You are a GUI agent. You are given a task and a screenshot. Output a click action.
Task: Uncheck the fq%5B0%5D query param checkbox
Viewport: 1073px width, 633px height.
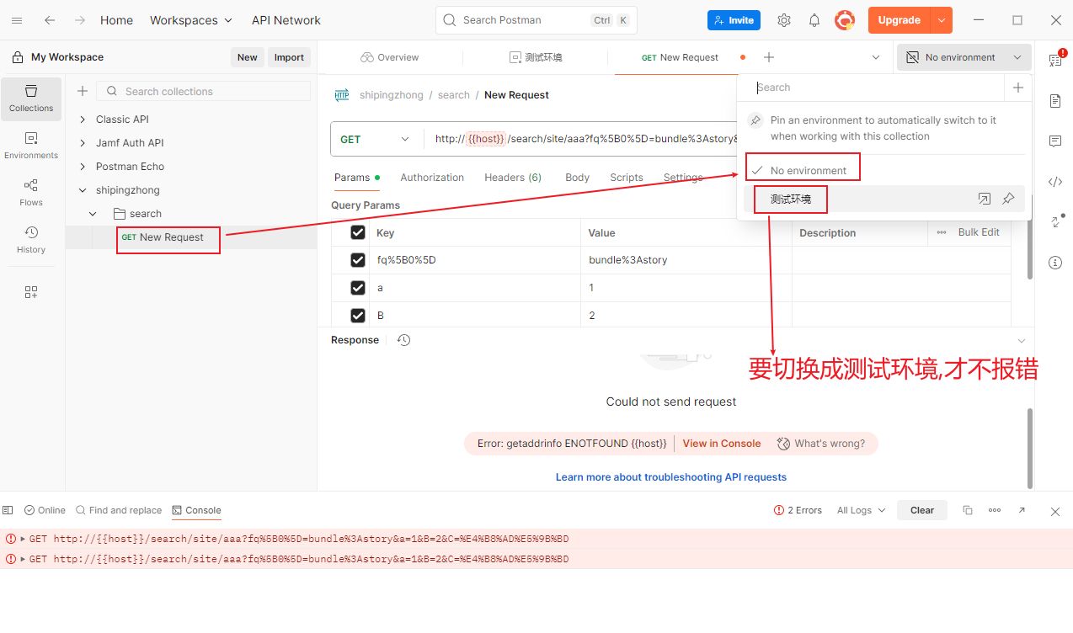(x=358, y=260)
